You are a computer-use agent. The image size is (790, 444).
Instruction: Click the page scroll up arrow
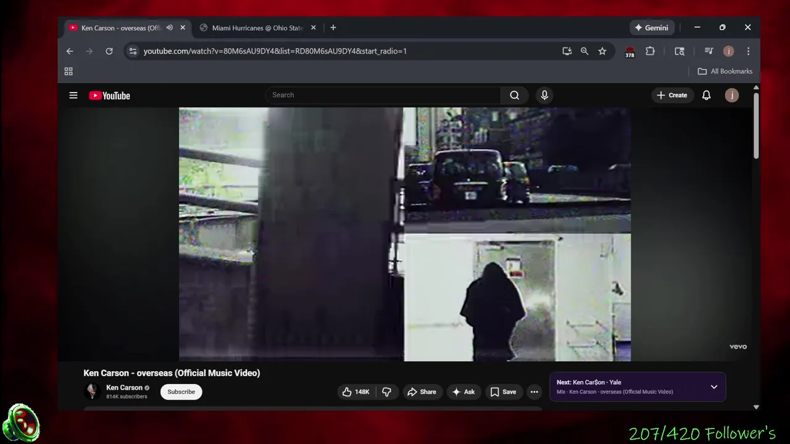click(756, 88)
